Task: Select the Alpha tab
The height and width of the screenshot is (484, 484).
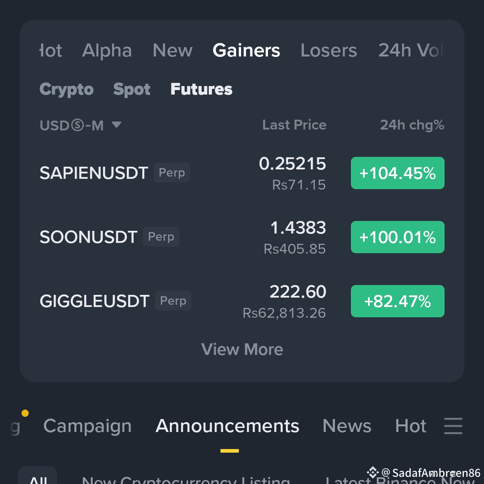Action: [x=107, y=50]
